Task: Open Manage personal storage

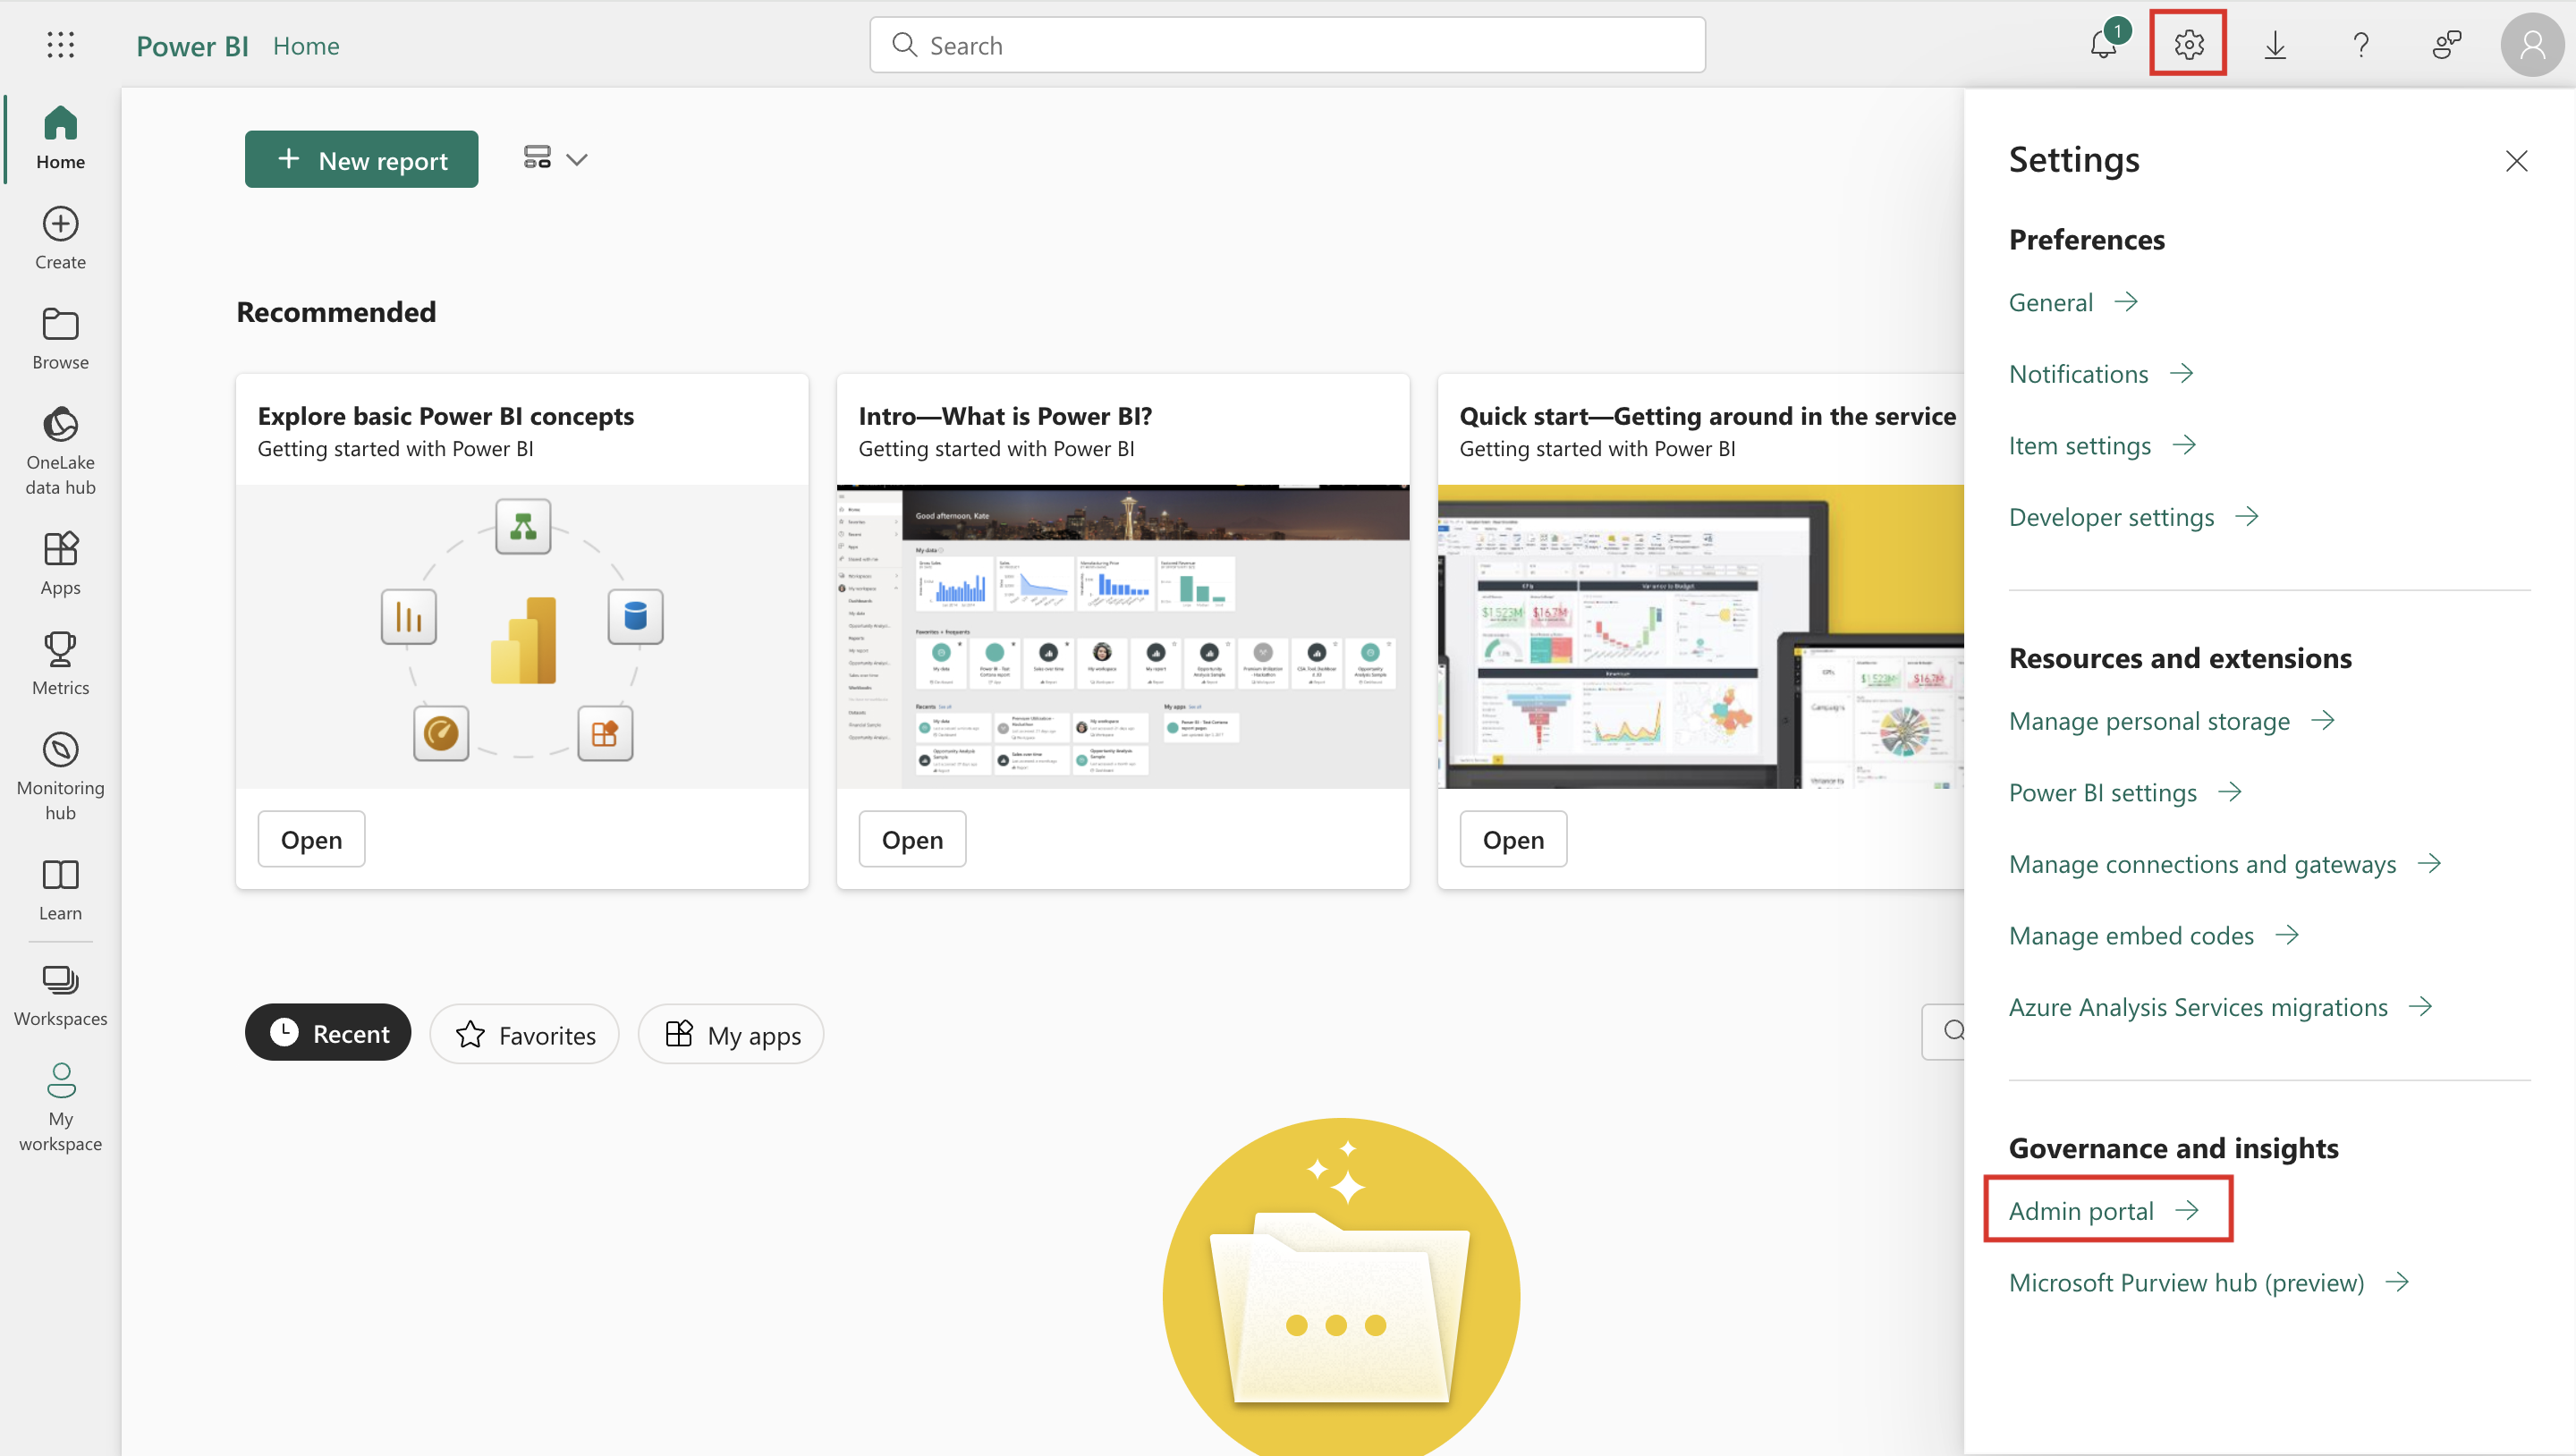Action: pos(2172,721)
